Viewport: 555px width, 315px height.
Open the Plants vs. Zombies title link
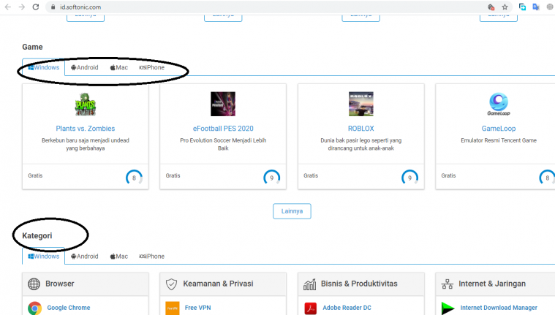(86, 129)
